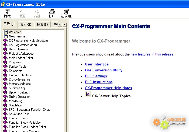Expand the Project Workspace topic
Viewport: 189px width, 132px height.
(21, 54)
